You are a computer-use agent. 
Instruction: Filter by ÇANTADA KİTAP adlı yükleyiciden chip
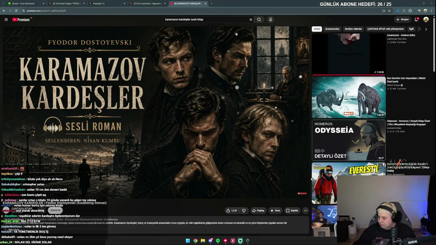[386, 29]
